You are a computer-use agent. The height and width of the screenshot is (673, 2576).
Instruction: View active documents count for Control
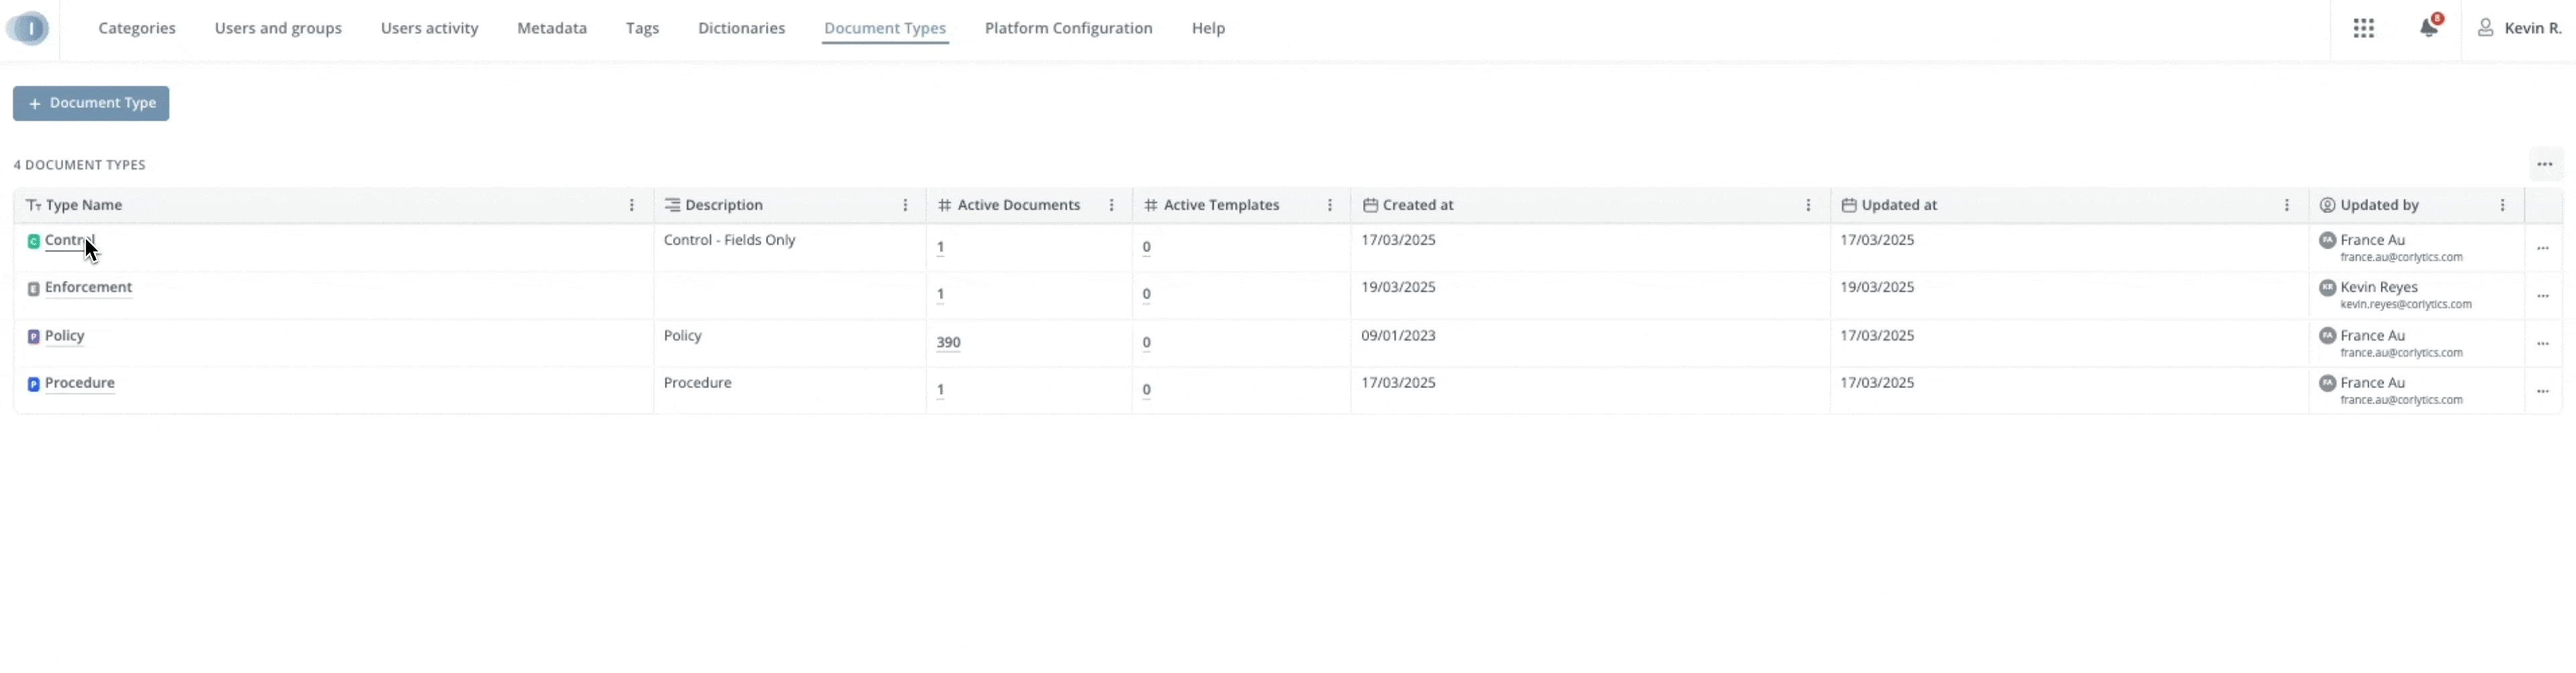[x=940, y=247]
